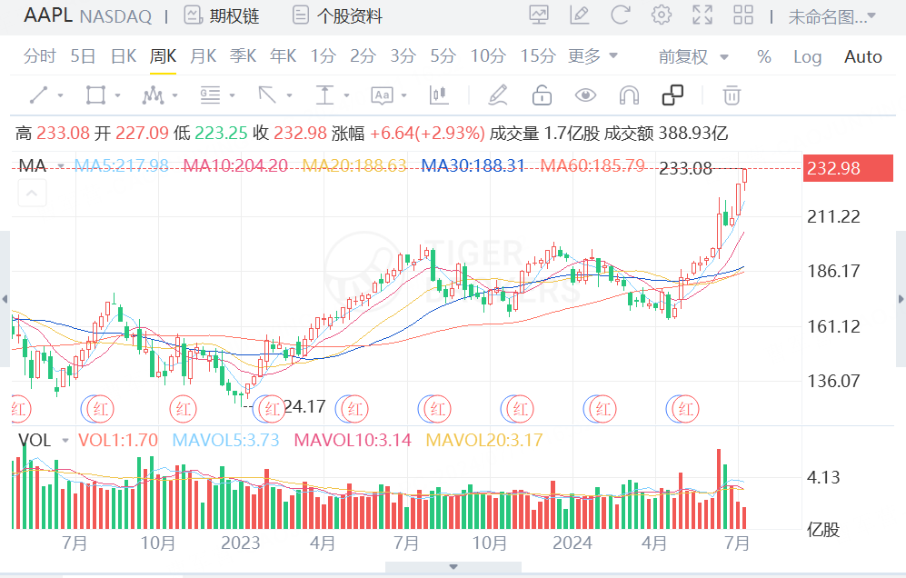Open chart settings gear icon
Image resolution: width=906 pixels, height=578 pixels.
[661, 15]
